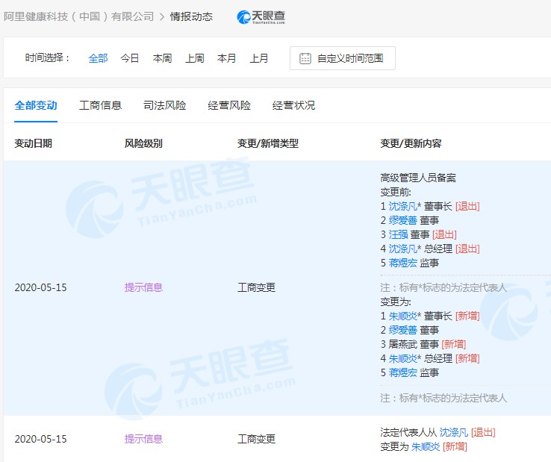Click 屠燕武 董事 entry in 变更为 list
Viewport: 551px width, 462px height.
click(x=414, y=344)
